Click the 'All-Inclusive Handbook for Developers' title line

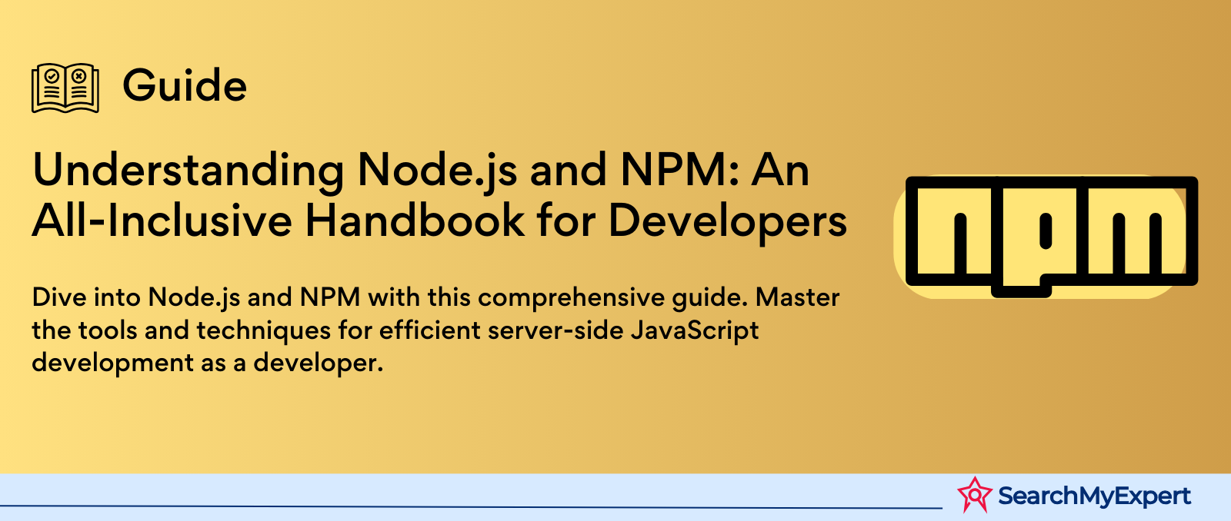439,221
